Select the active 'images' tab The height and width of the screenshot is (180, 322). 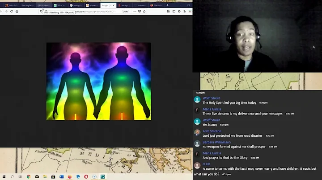pos(108,5)
